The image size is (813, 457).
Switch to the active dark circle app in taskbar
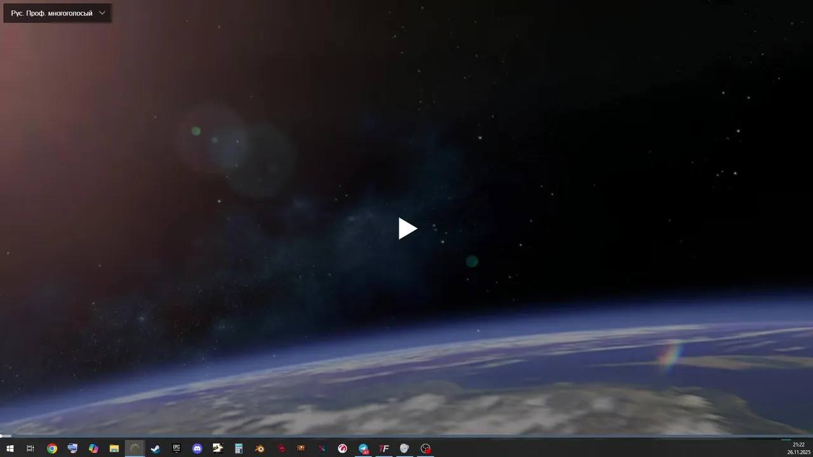point(135,448)
